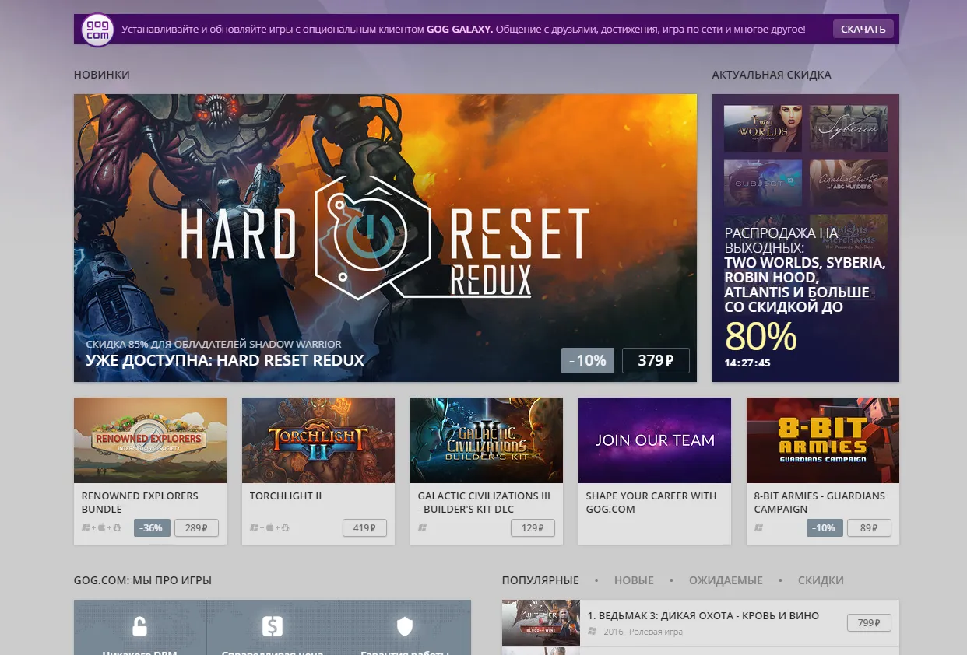This screenshot has width=967, height=655.
Task: Click platform icons under Torchlight II
Action: coord(269,527)
